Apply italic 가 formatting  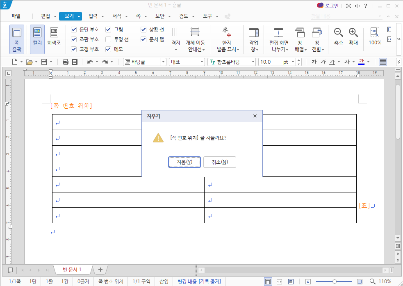(x=323, y=62)
